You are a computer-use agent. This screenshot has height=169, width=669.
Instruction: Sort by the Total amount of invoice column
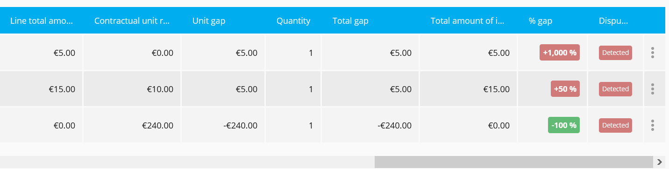pos(468,21)
